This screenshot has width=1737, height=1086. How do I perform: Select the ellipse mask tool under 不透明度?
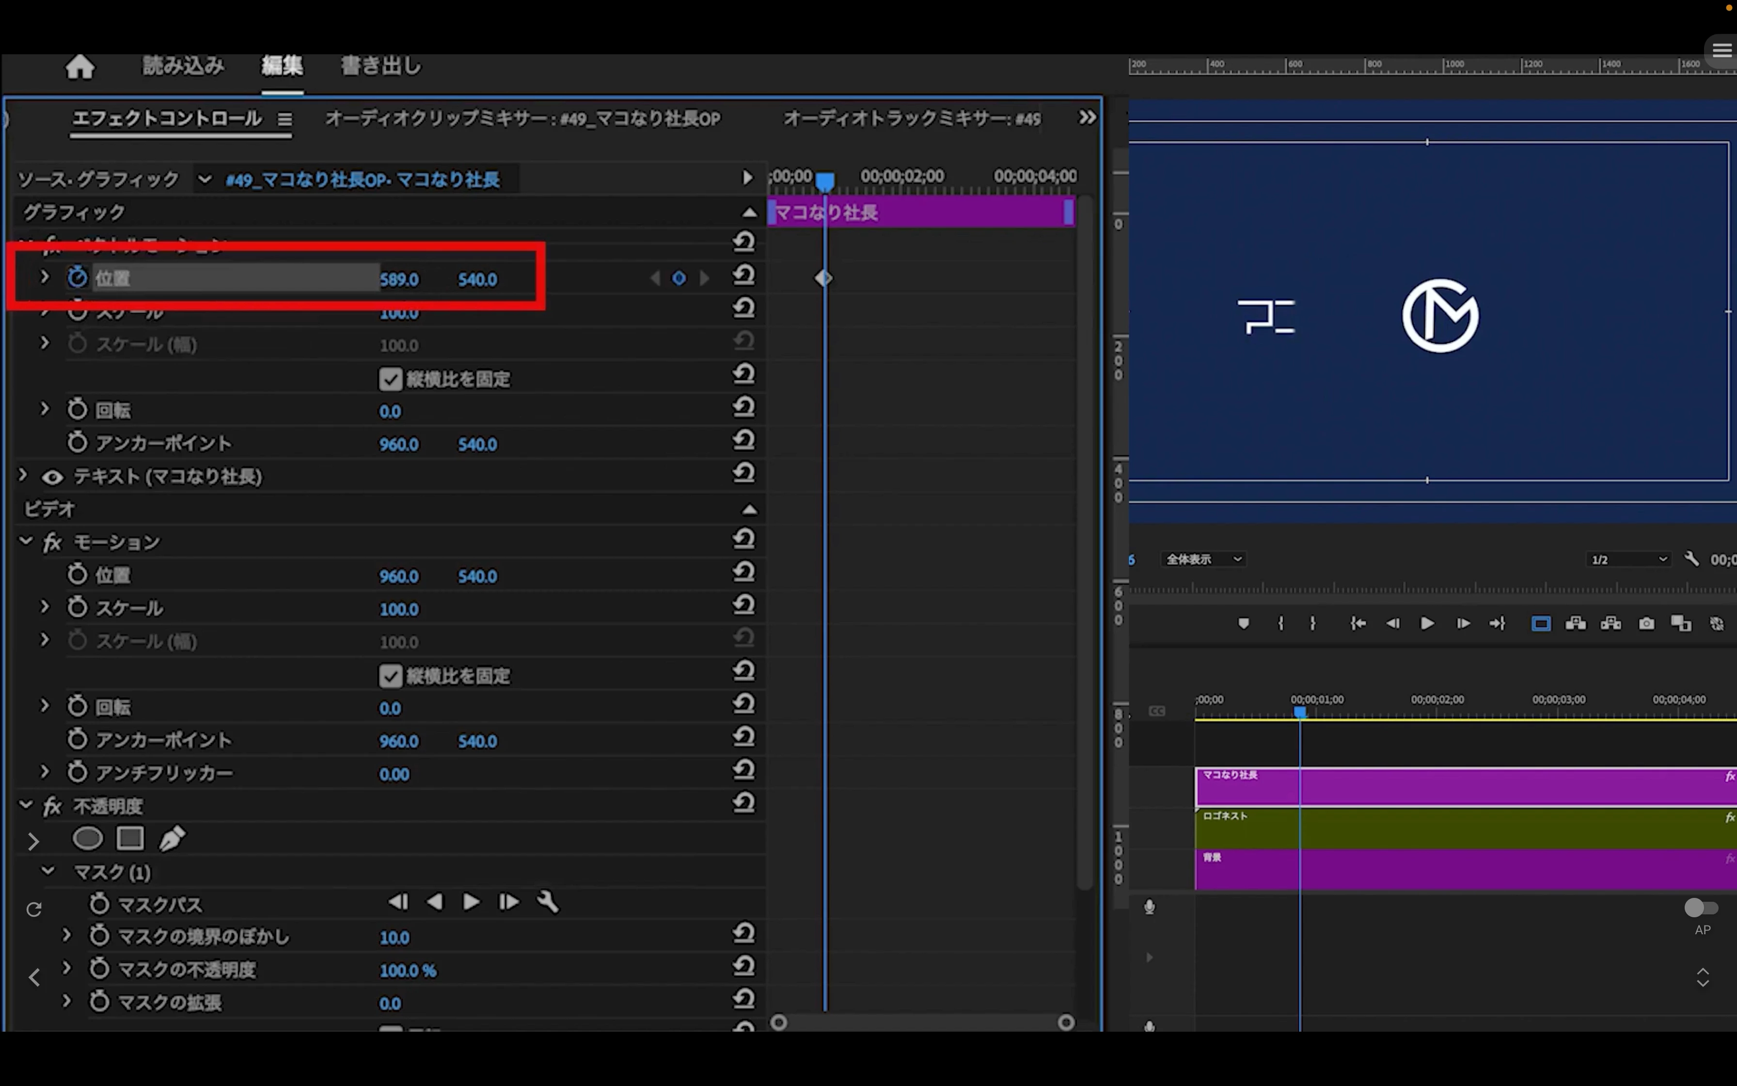(x=88, y=838)
